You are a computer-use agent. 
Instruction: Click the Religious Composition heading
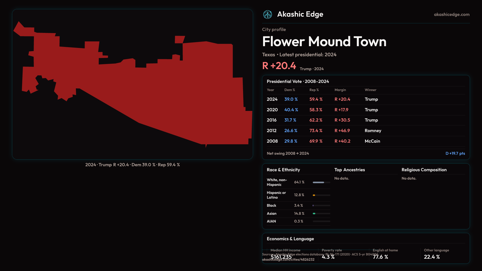(x=424, y=170)
